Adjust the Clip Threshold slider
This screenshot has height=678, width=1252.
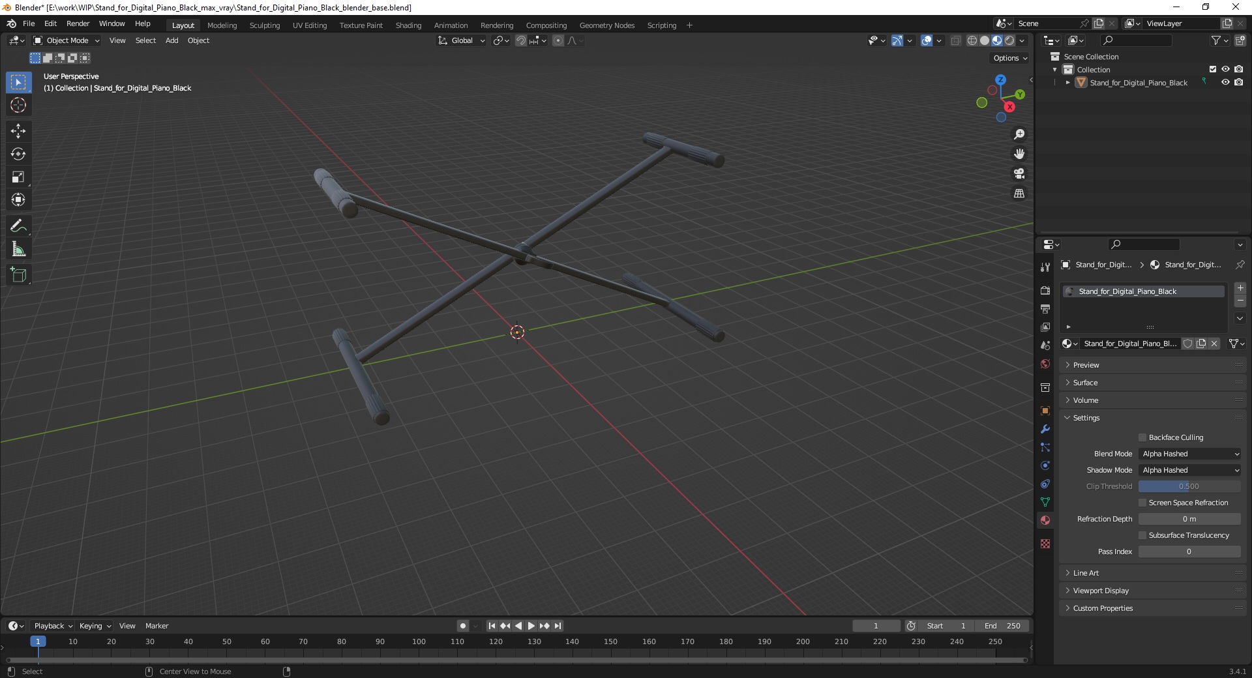click(x=1189, y=486)
